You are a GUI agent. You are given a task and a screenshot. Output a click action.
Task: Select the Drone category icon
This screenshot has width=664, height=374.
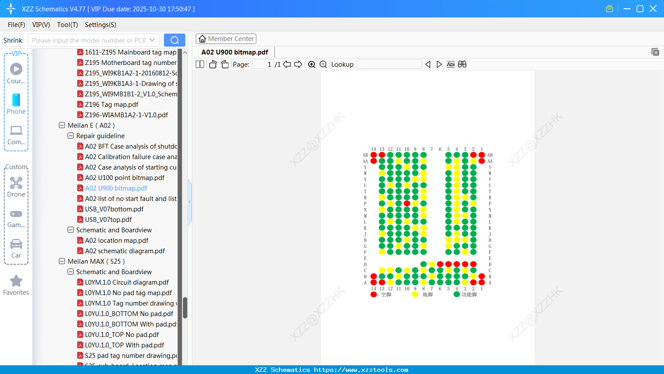coord(16,187)
